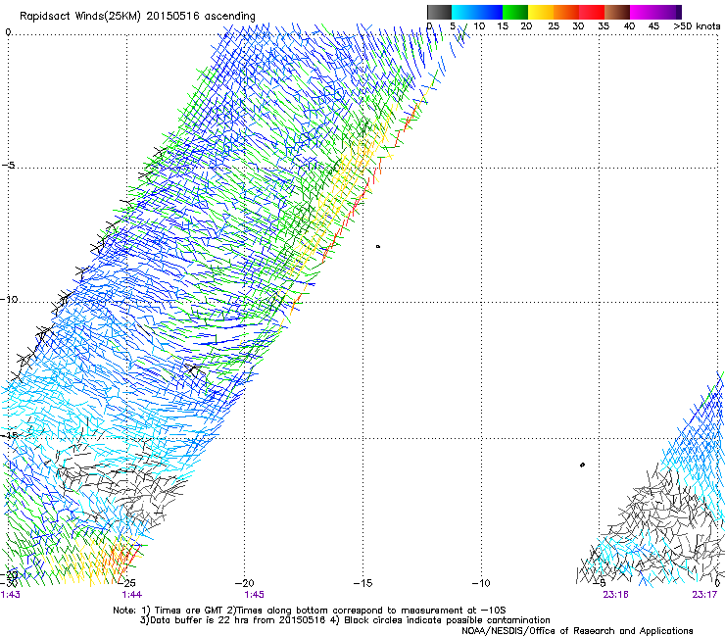This screenshot has width=725, height=637.
Task: Click the '-10' longitude label on bottom axis
Action: coord(481,583)
